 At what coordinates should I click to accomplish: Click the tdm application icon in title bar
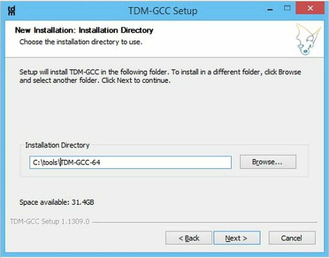[12, 11]
